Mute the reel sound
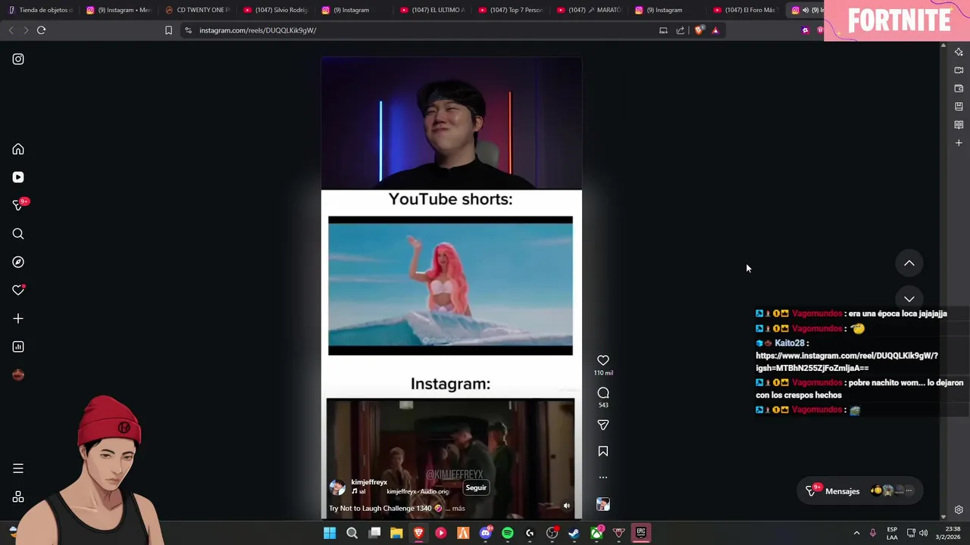The width and height of the screenshot is (970, 545). [566, 506]
